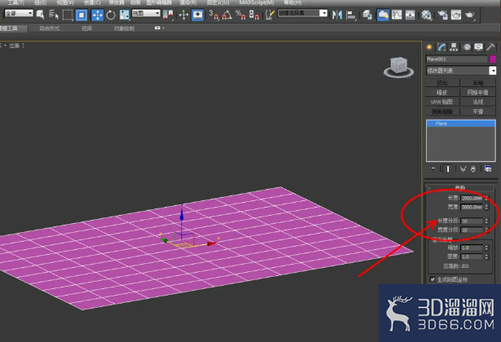
Task: Click Make Unique icon below stack
Action: 463,169
